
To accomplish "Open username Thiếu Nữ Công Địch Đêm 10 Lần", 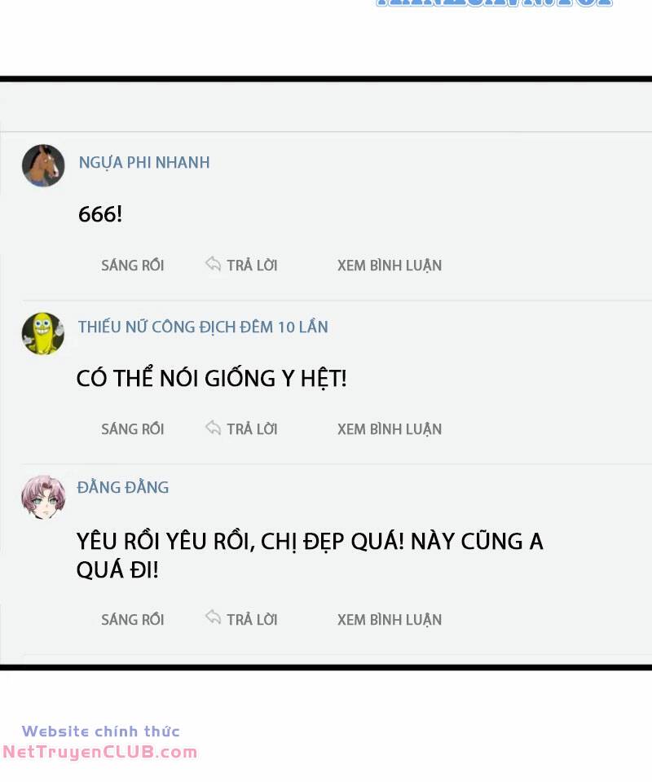I will [203, 327].
